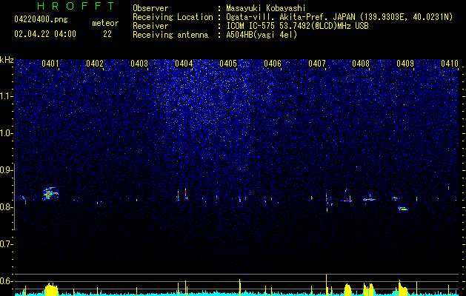Click the Receiving Location label
The image size is (466, 296).
pos(173,17)
